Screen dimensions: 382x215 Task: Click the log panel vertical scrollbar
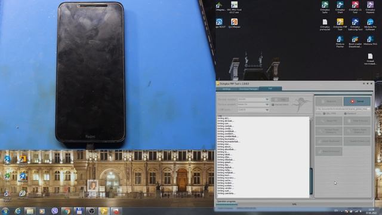311,157
